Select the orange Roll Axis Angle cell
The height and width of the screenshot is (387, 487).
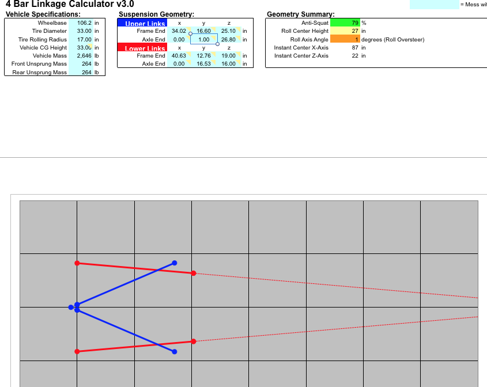click(x=345, y=40)
